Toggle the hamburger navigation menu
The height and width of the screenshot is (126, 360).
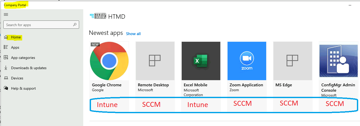coord(6,14)
